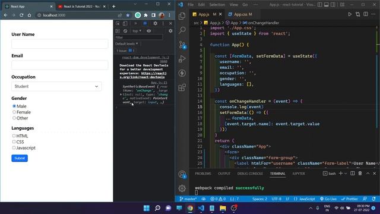Select the Other gender radio button
380x214 pixels.
(x=14, y=118)
